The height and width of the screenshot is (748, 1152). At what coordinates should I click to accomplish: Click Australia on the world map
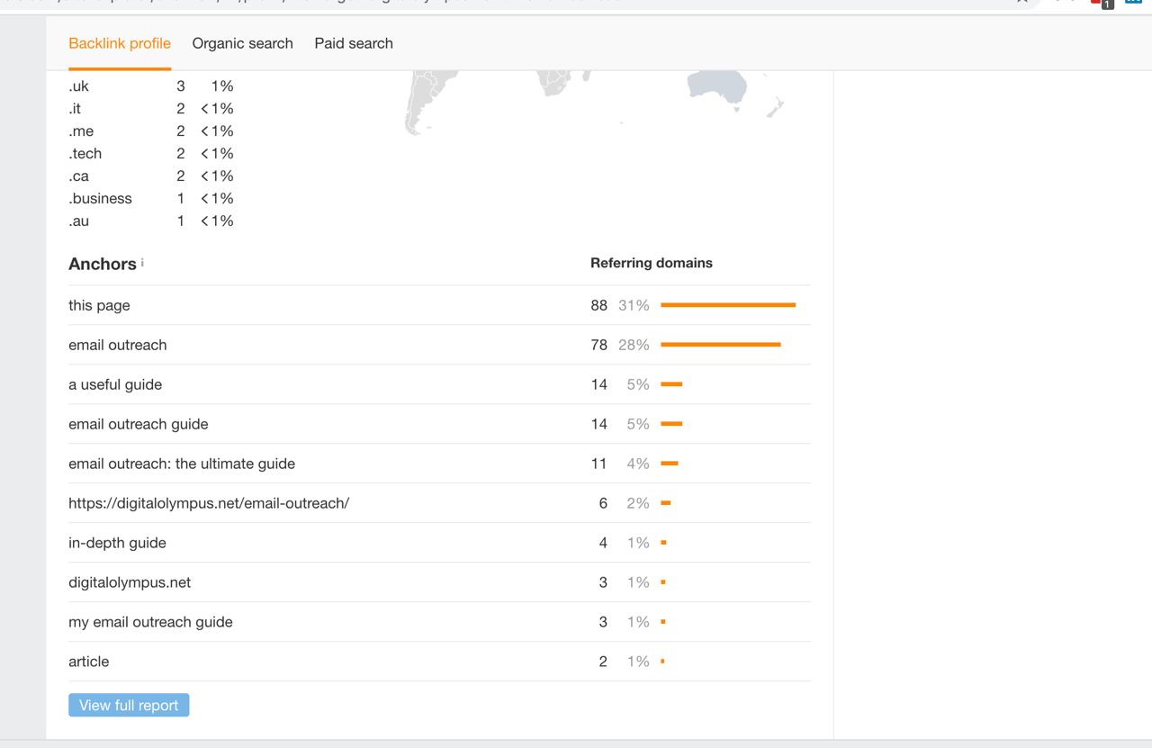(x=718, y=86)
